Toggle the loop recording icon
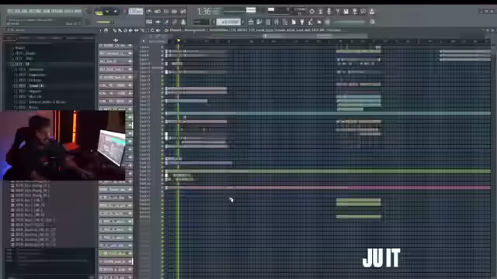497x279 pixels. [x=183, y=12]
